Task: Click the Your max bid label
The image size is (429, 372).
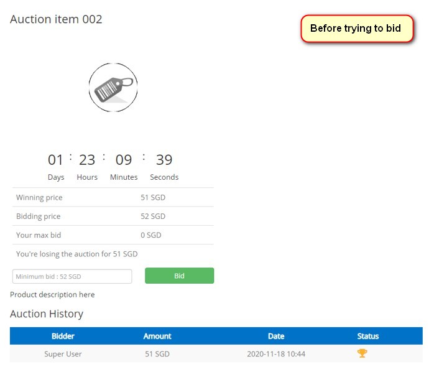Action: [x=39, y=235]
